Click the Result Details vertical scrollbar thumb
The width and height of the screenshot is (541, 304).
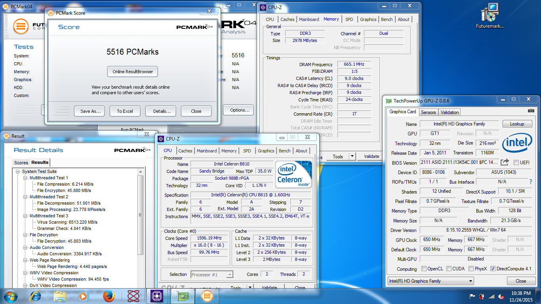tap(140, 215)
